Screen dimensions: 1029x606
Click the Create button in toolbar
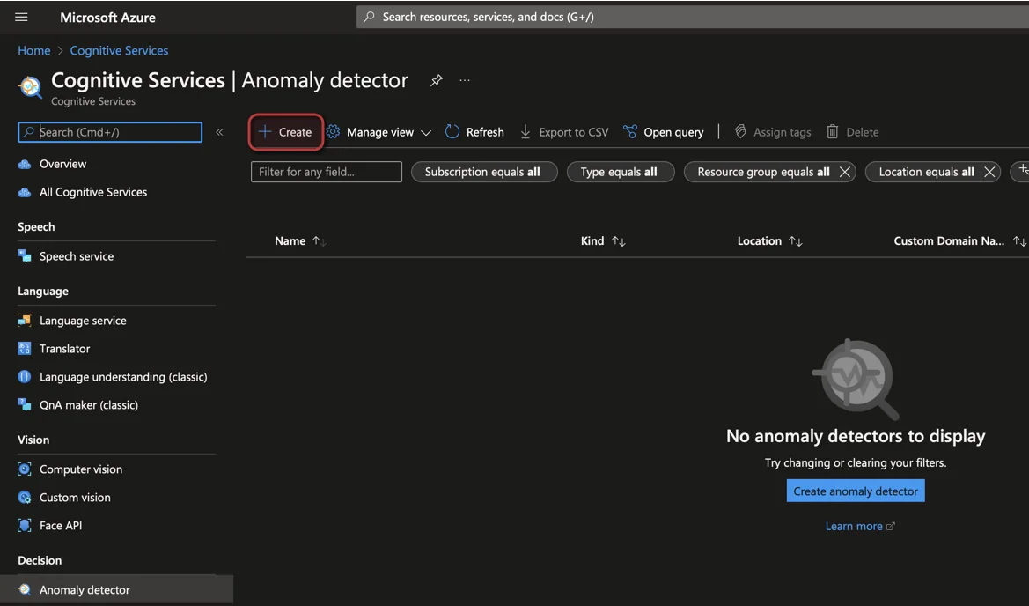click(x=285, y=132)
